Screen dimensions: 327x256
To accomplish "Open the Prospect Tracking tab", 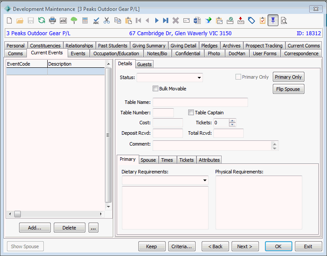I will click(264, 46).
